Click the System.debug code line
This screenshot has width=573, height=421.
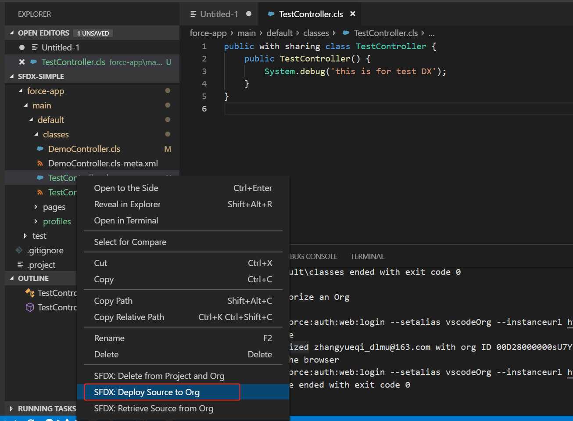pyautogui.click(x=355, y=71)
